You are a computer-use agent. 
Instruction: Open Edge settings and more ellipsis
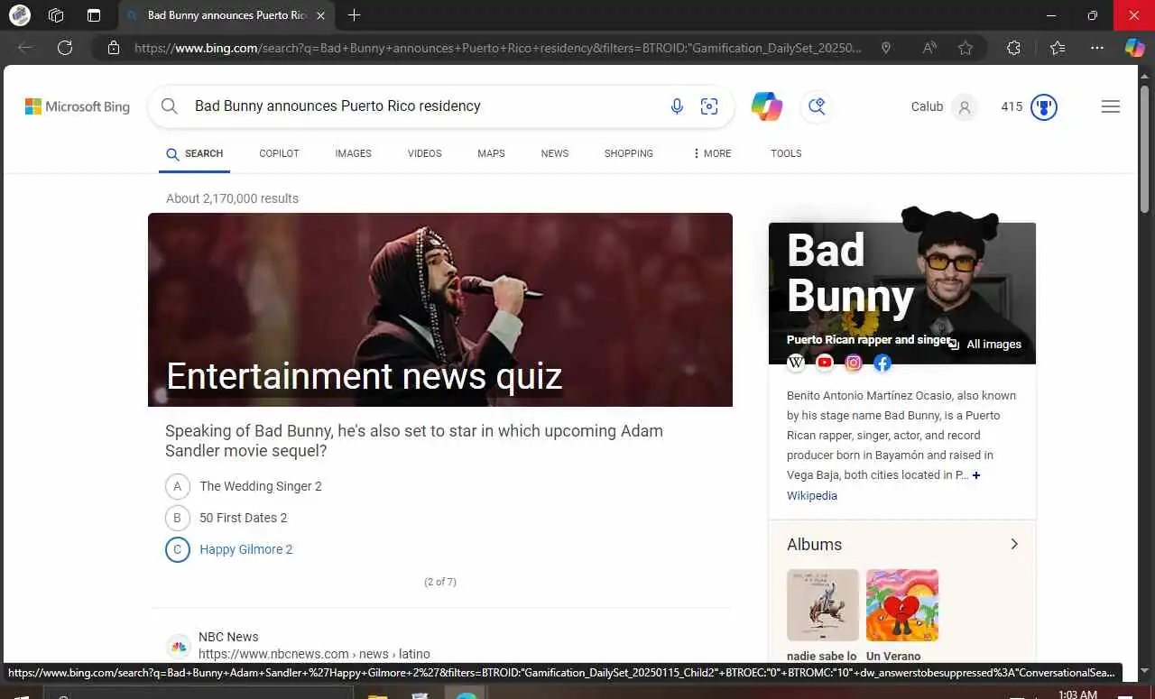pyautogui.click(x=1097, y=48)
